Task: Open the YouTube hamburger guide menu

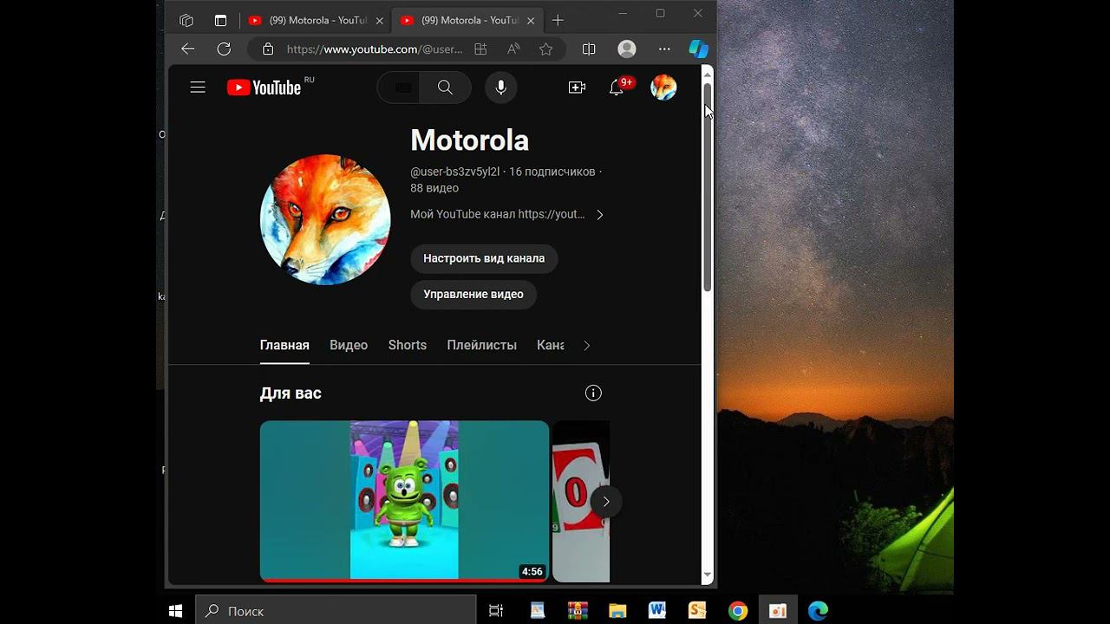Action: 198,88
